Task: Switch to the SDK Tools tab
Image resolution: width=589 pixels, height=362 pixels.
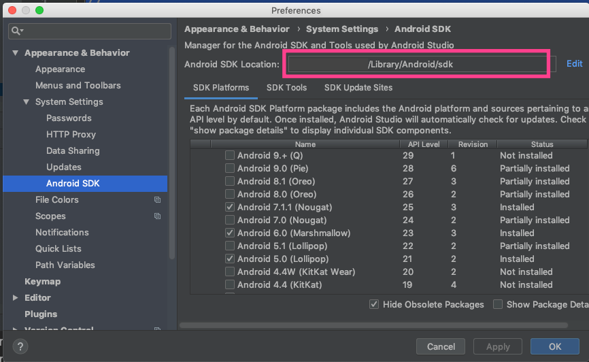Action: pos(286,88)
